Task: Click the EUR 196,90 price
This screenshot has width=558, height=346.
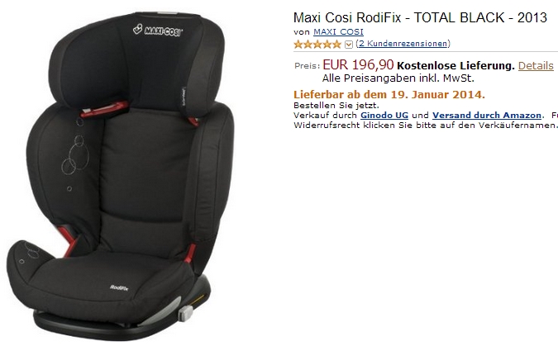Action: (x=358, y=64)
